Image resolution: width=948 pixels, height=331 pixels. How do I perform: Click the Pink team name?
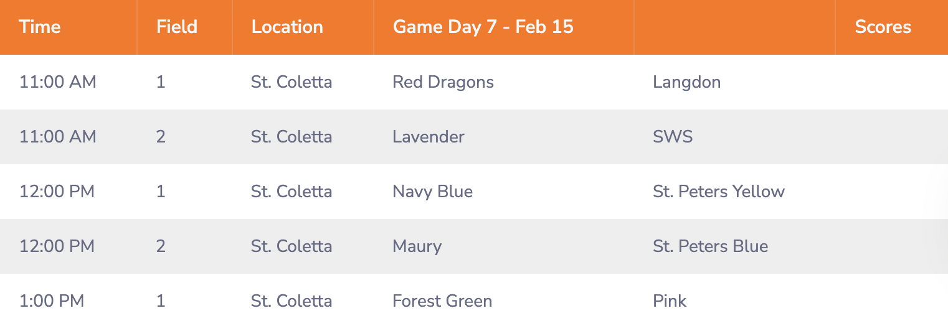[x=670, y=301]
